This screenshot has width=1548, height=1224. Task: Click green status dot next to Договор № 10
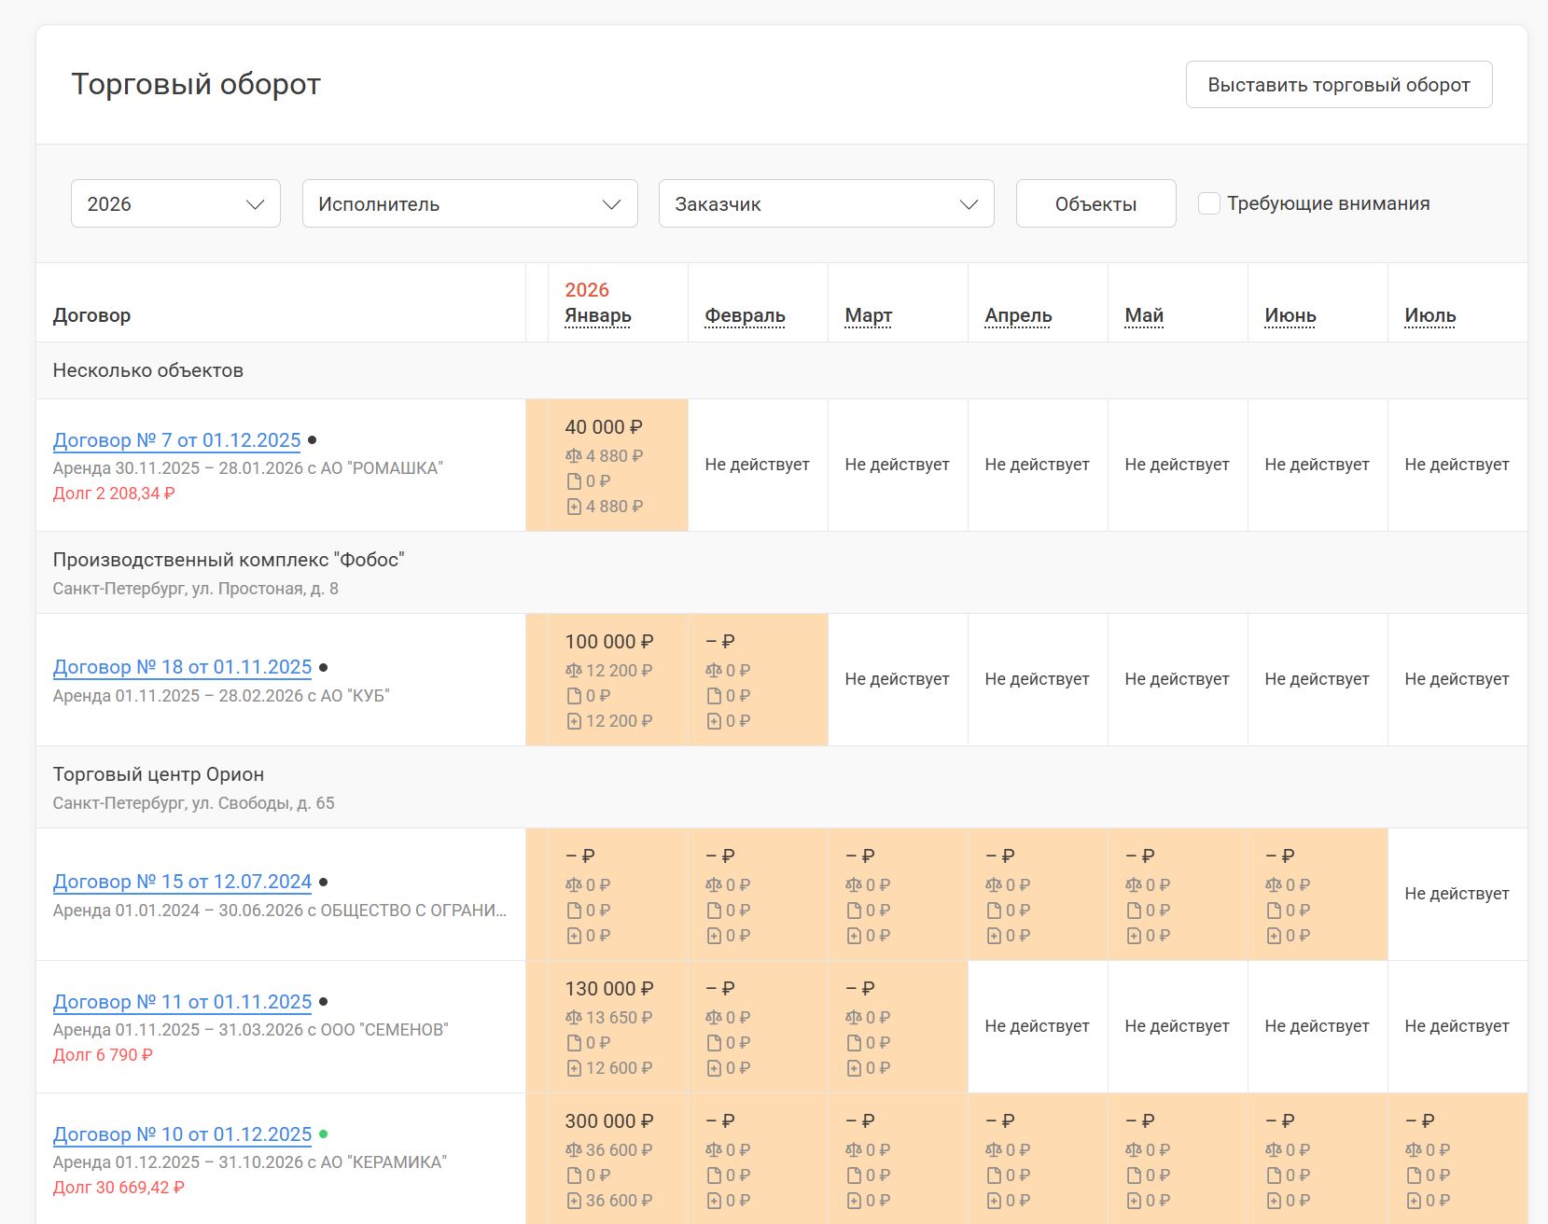(324, 1134)
